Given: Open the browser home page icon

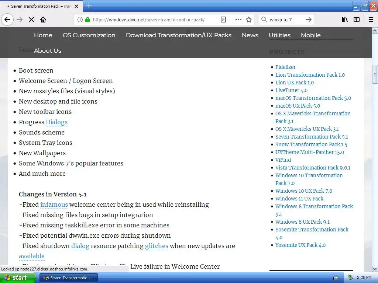Looking at the screenshot, I should [x=43, y=20].
